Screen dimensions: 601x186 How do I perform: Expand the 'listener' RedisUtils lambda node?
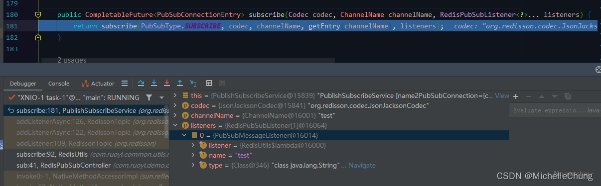(193, 145)
